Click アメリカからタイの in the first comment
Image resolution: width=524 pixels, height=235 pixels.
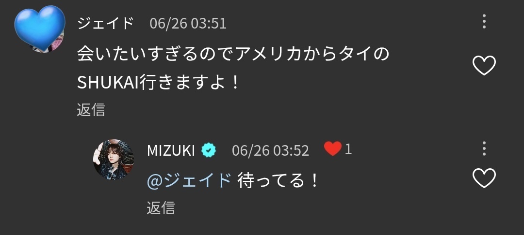(312, 54)
